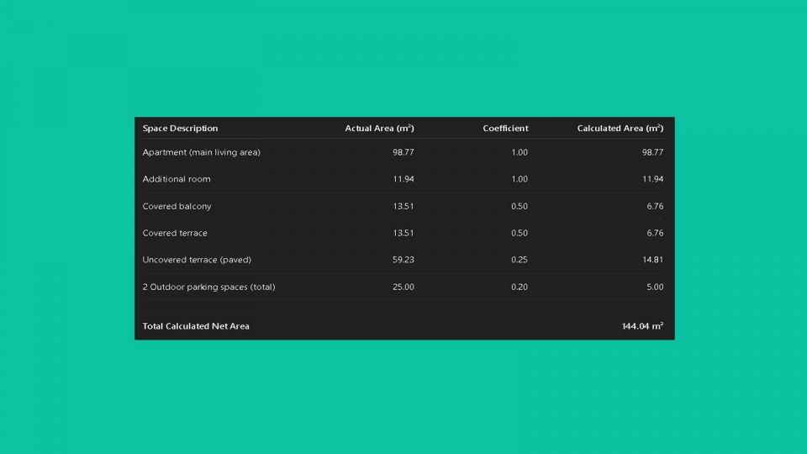Image resolution: width=807 pixels, height=454 pixels.
Task: Select the Additional room row label
Action: 177,179
